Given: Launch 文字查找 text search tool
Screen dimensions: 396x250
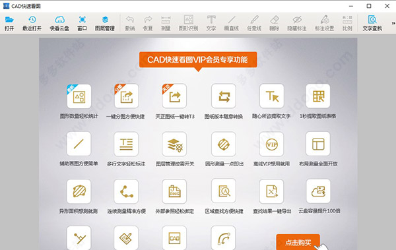Looking at the screenshot, I should click(372, 23).
